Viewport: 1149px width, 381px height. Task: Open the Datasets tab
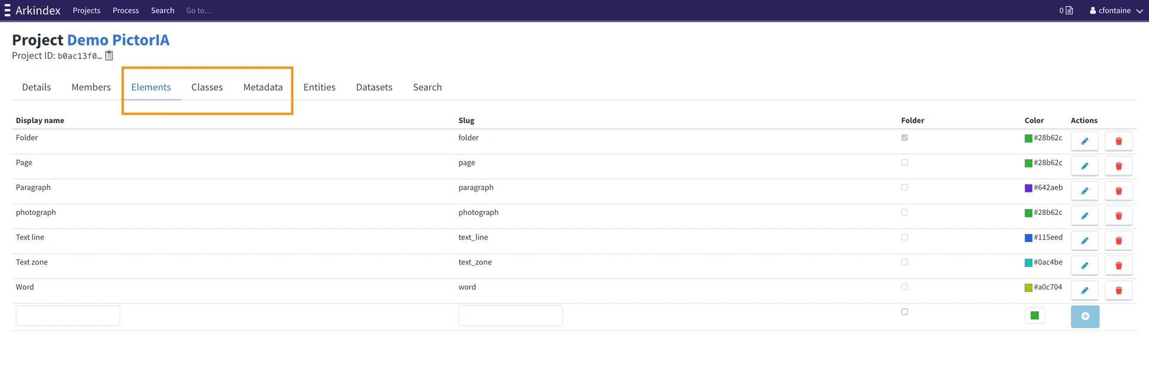click(374, 87)
